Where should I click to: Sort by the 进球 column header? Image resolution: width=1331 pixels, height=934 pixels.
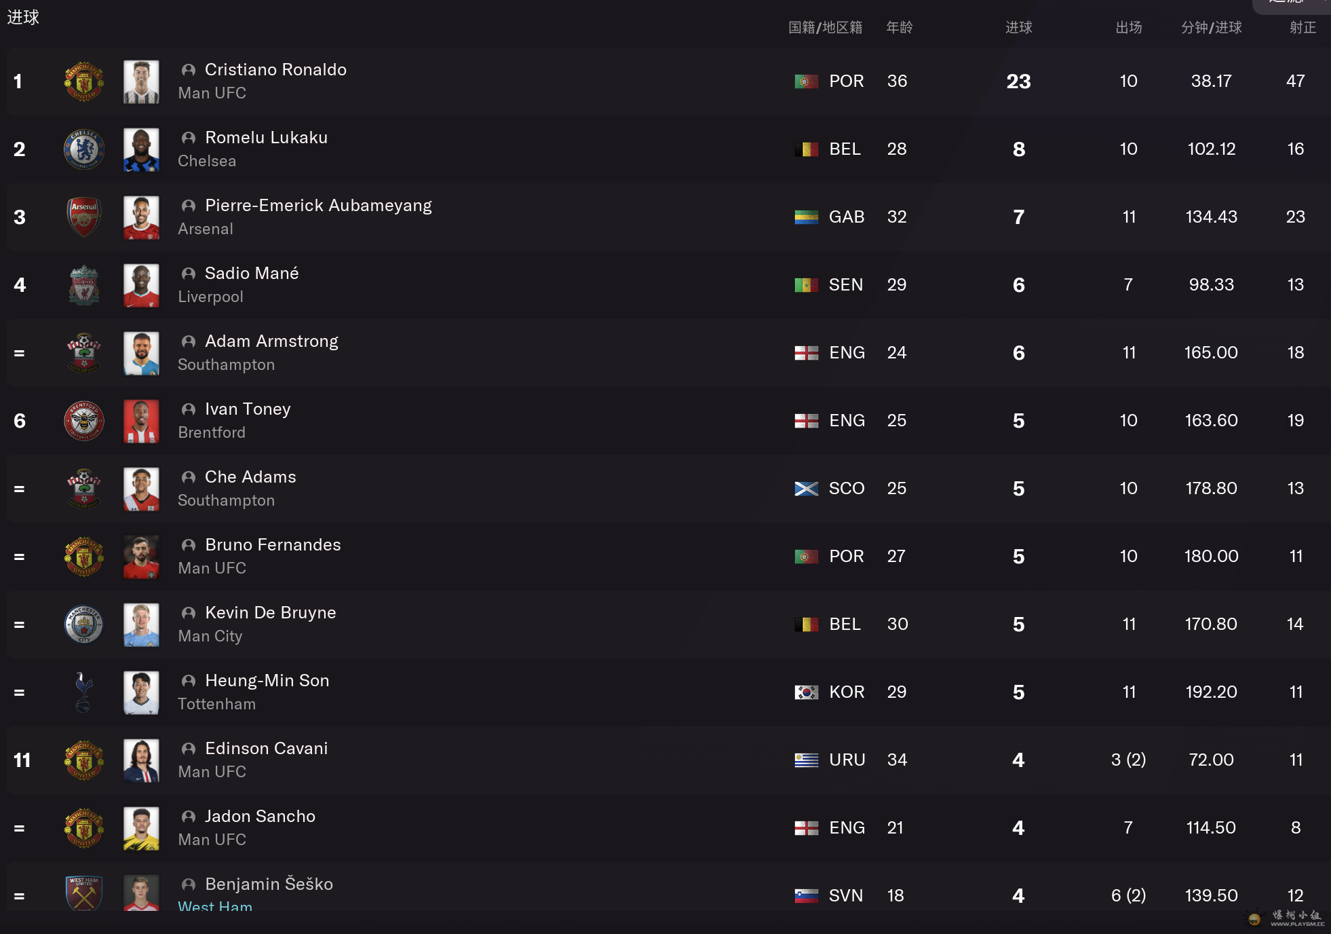[1019, 27]
